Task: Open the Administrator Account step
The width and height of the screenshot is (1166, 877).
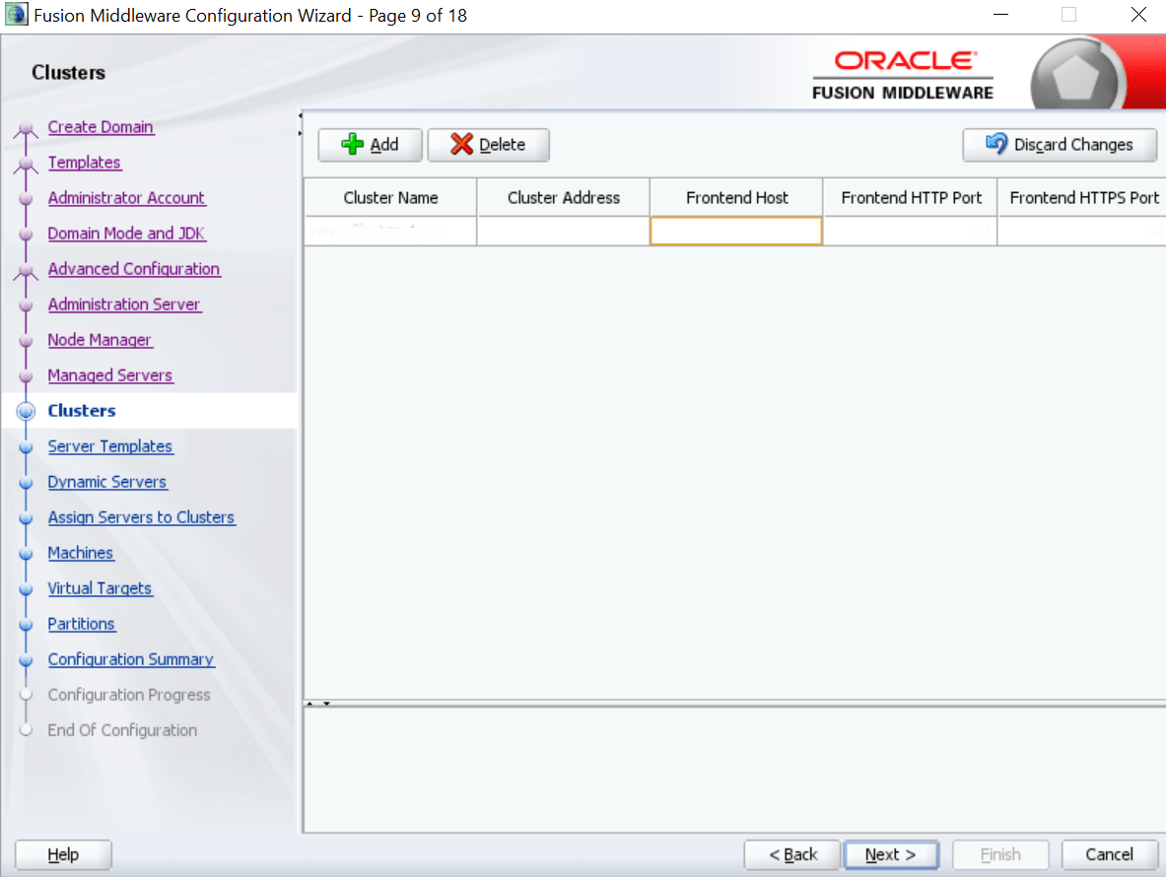Action: [126, 198]
